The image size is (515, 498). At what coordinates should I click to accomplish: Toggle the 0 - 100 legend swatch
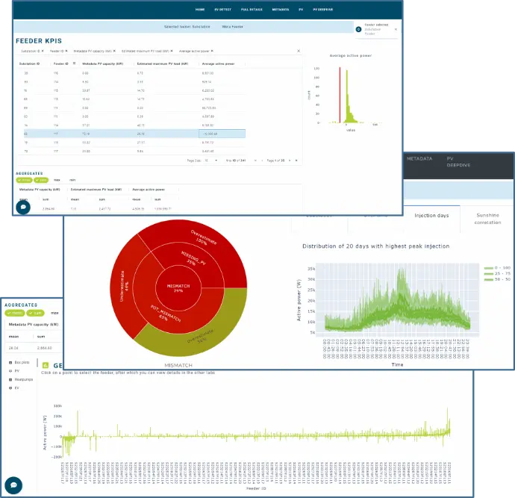tap(490, 267)
